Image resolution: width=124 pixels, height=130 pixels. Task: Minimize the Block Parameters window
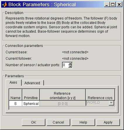coord(107,5)
